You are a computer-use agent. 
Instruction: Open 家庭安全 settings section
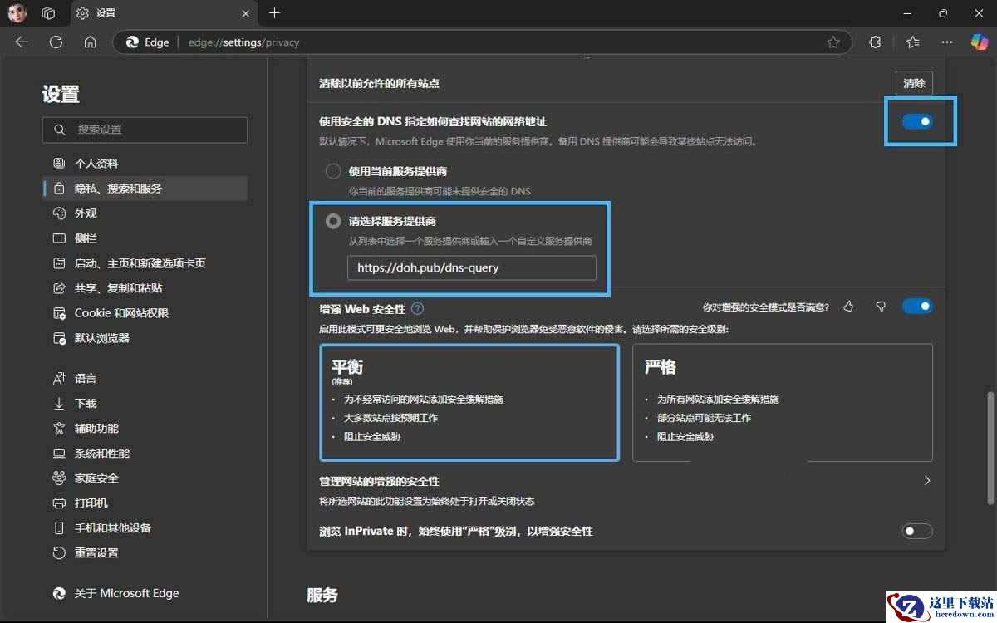click(x=145, y=478)
